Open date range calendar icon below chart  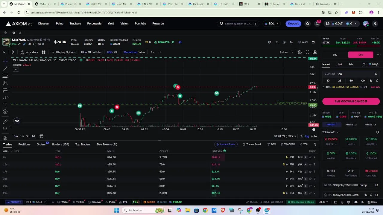(41, 136)
